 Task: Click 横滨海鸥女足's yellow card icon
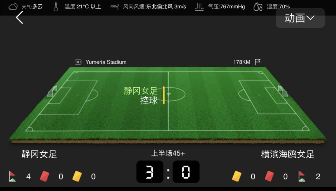236,176
